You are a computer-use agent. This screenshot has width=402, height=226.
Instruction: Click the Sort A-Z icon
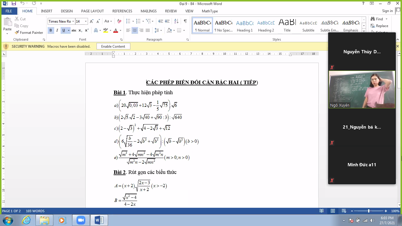point(176,21)
